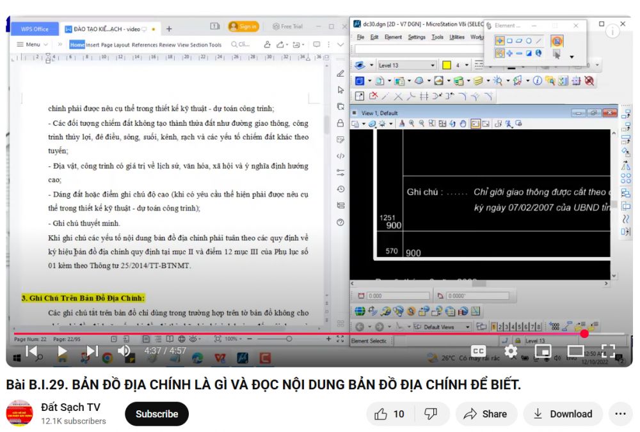The height and width of the screenshot is (432, 640).
Task: Expand the Default Views dropdown
Action: pos(467,327)
